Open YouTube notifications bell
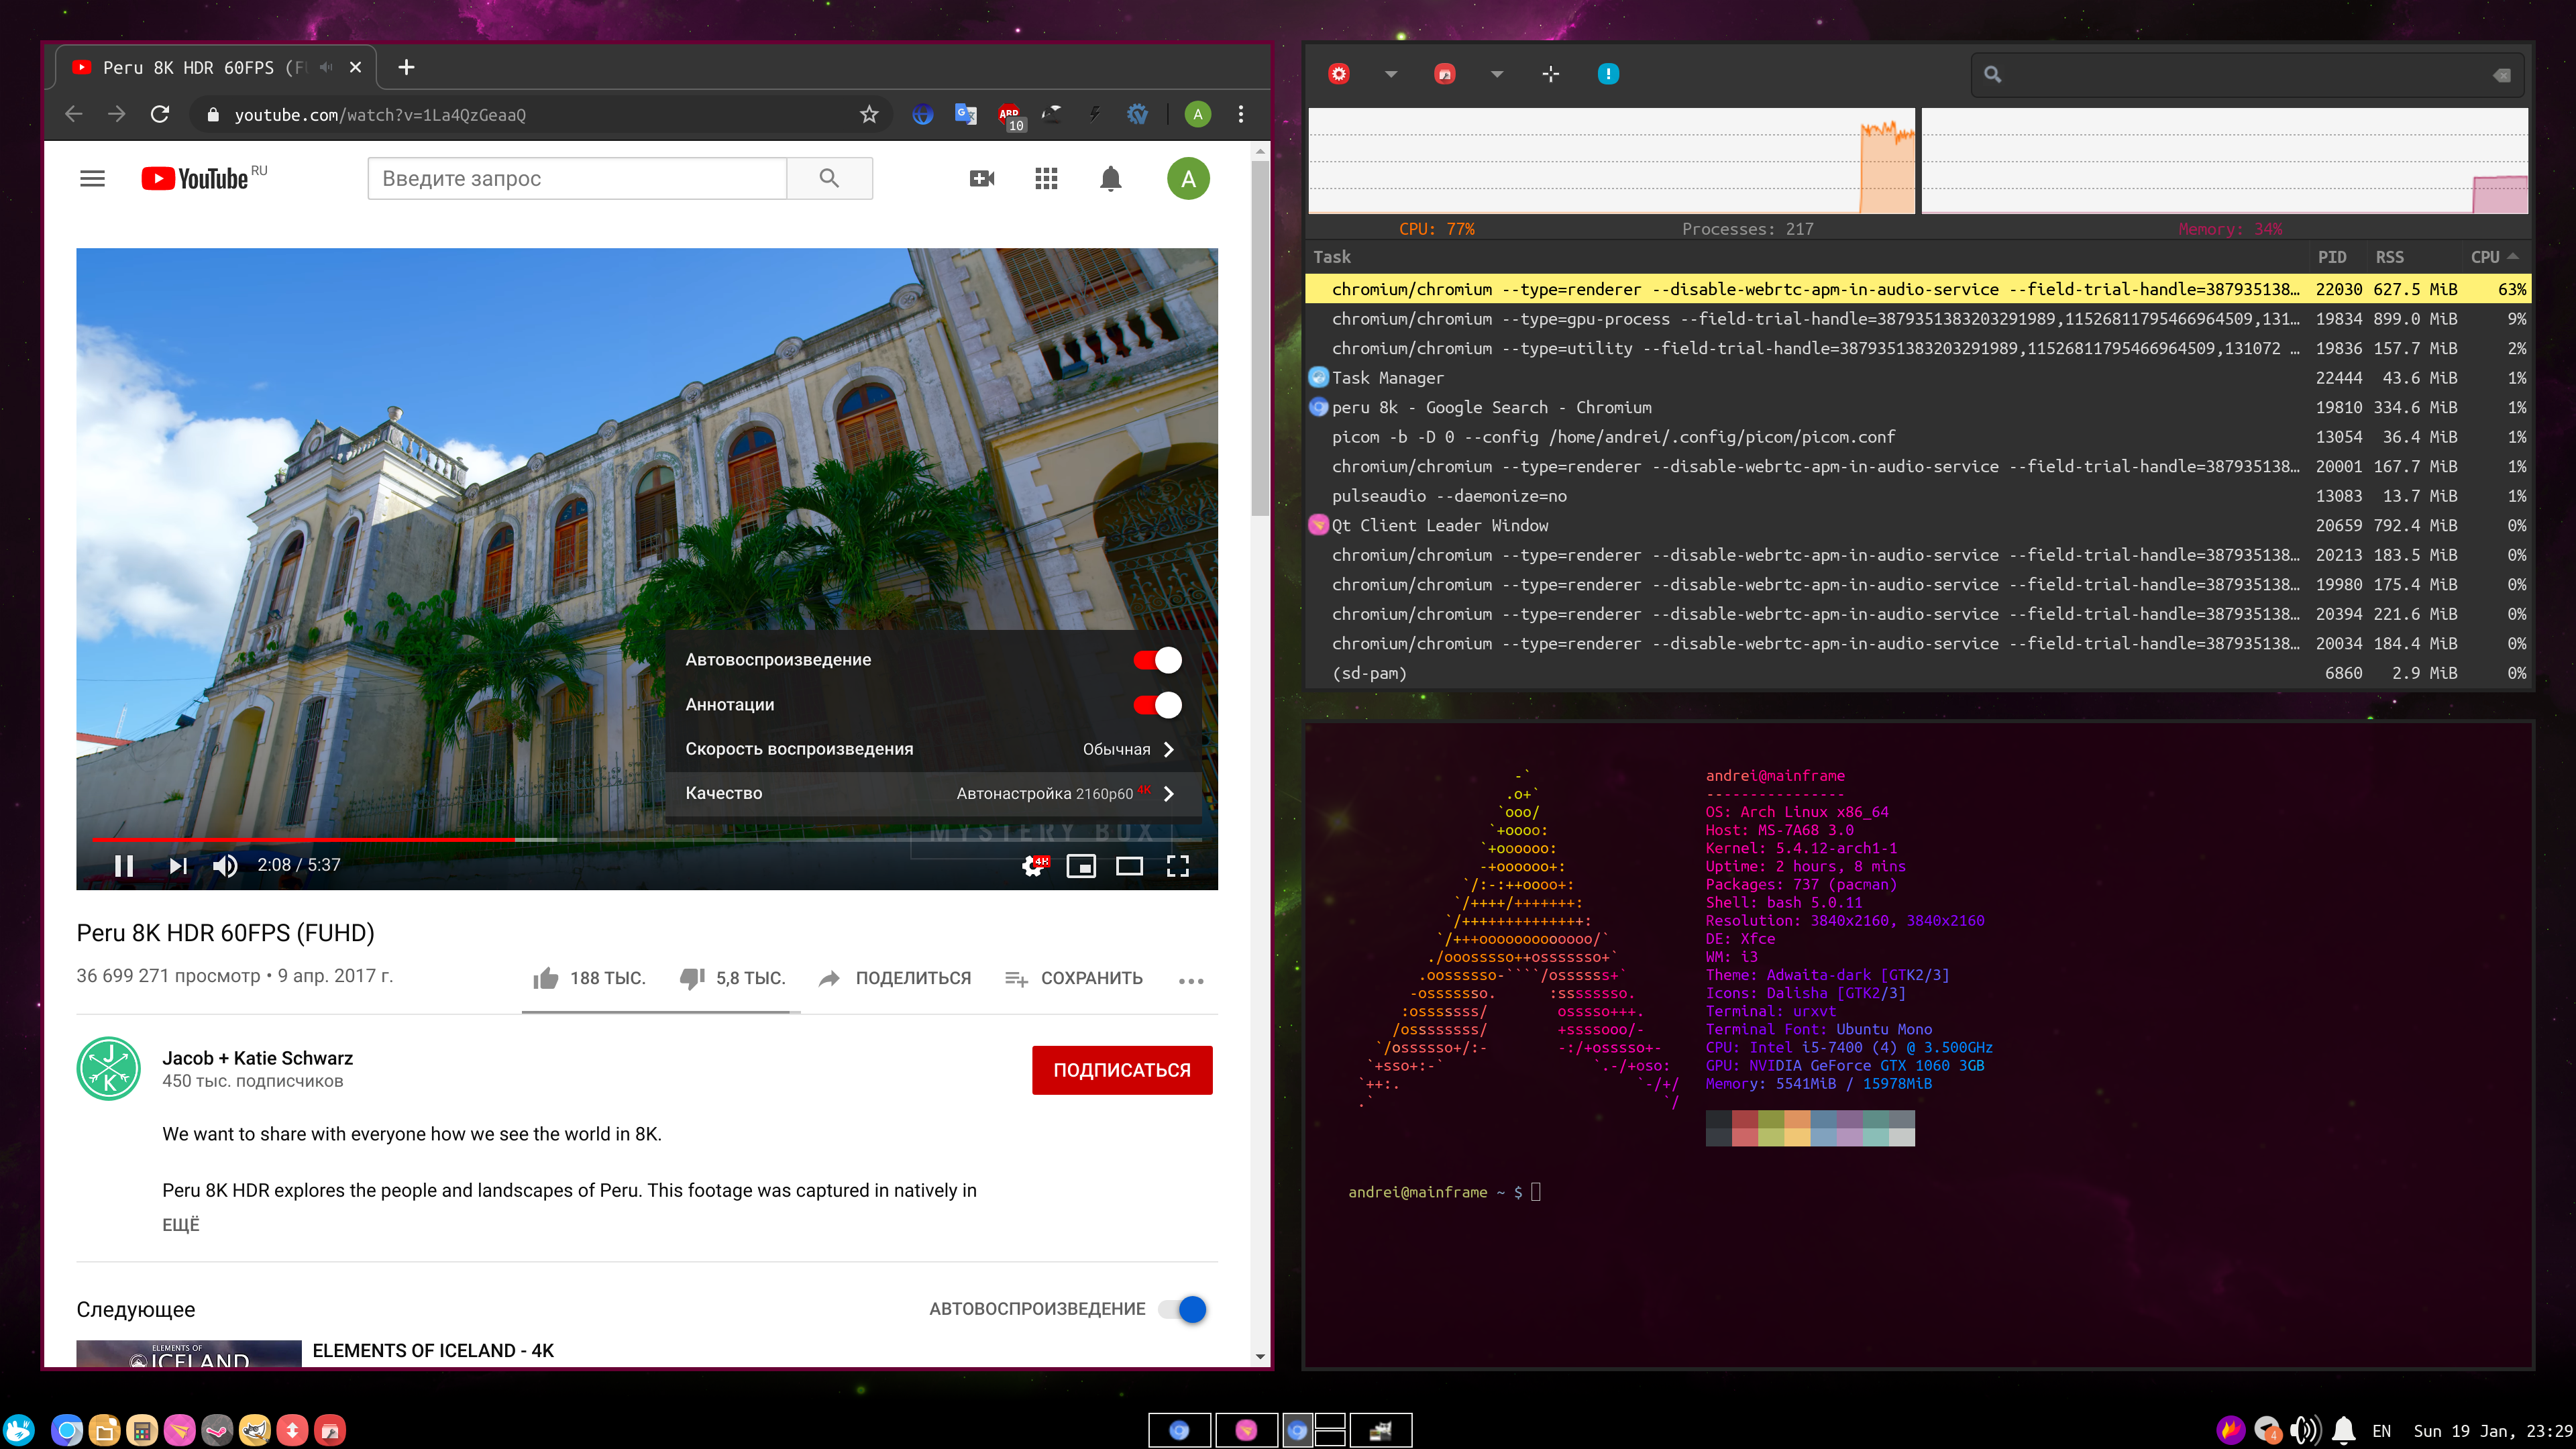2576x1449 pixels. point(1110,178)
